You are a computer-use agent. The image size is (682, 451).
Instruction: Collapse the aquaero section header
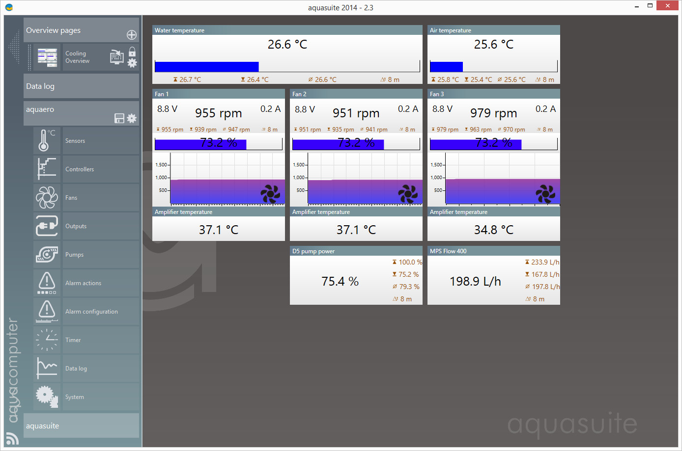coord(81,113)
